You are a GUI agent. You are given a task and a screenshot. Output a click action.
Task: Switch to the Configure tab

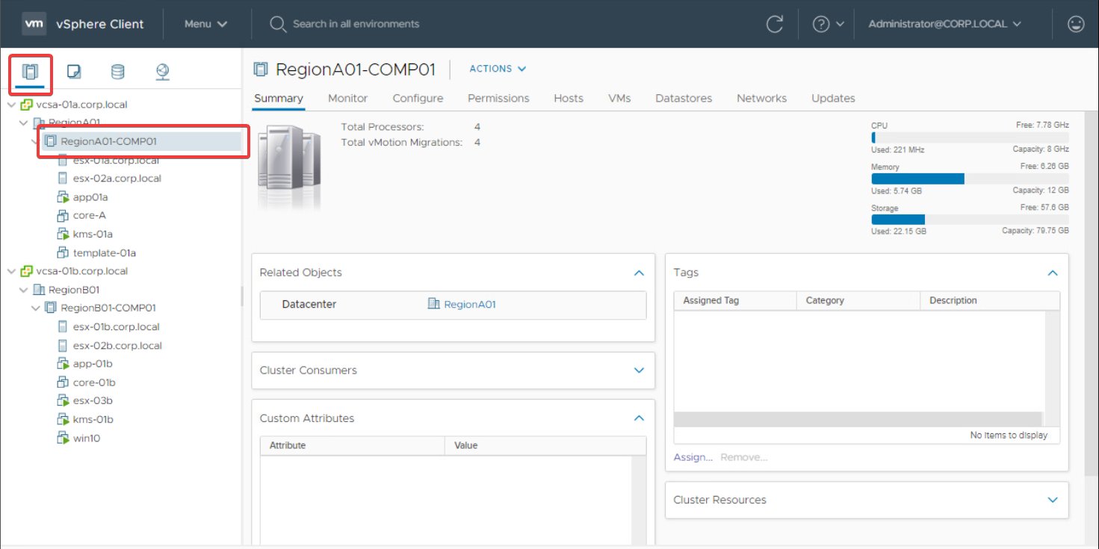[418, 99]
